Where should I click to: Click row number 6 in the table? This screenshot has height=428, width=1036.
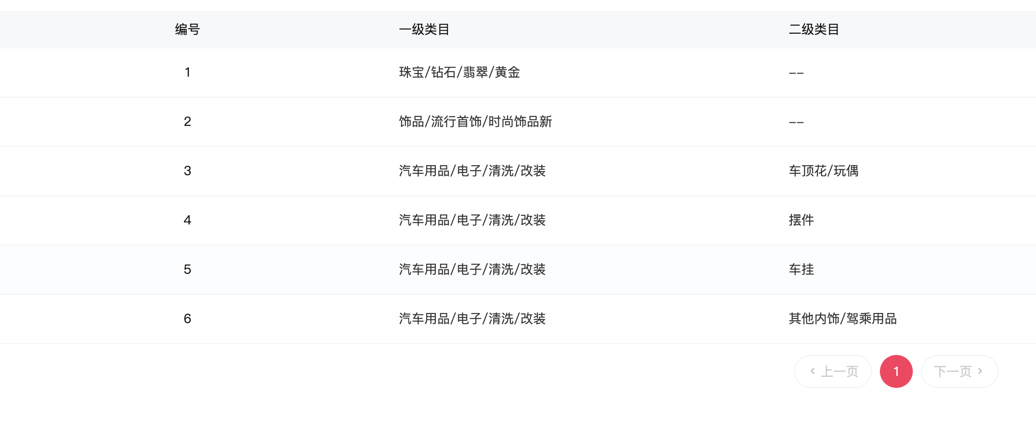(x=188, y=319)
